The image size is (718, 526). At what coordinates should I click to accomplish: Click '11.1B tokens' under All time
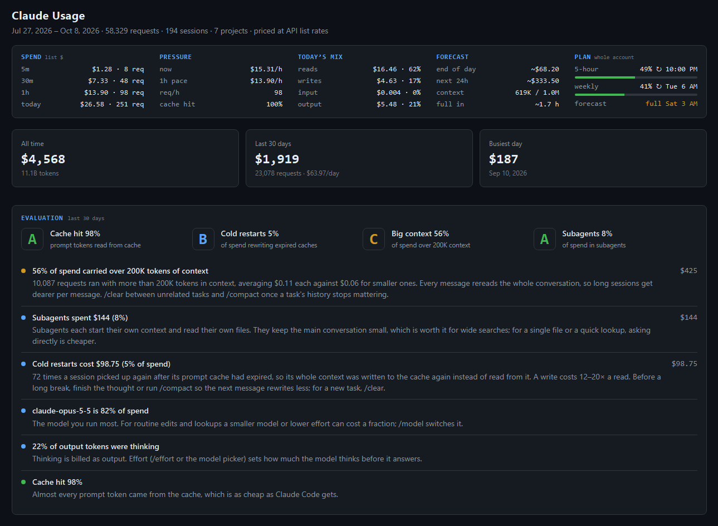tap(40, 173)
